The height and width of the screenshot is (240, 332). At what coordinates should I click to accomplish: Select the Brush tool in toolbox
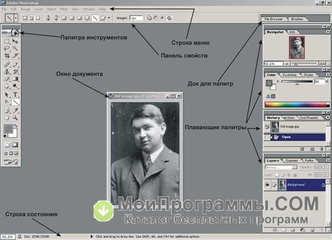point(15,64)
